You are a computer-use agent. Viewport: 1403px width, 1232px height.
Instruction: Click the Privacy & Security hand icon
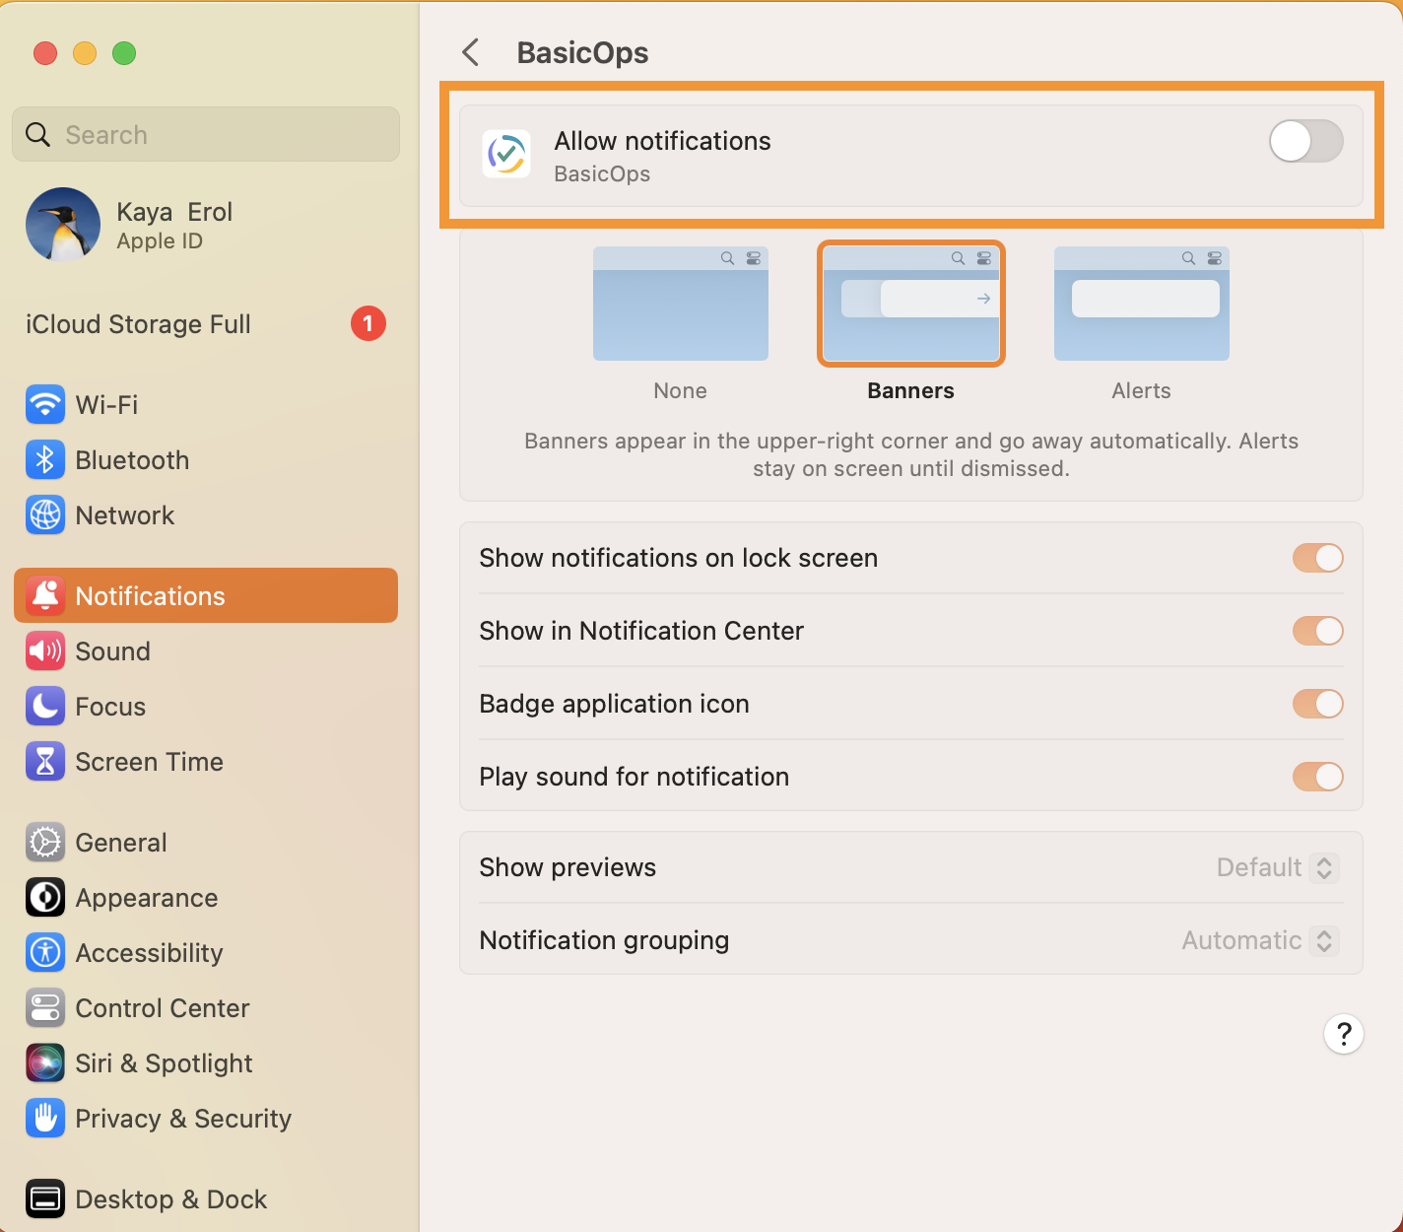coord(45,1119)
